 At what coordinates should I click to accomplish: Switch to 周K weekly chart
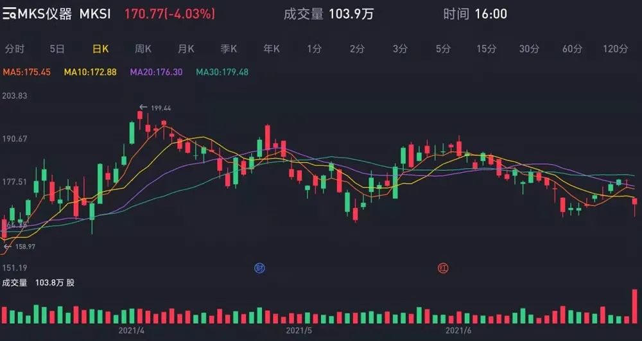point(143,49)
